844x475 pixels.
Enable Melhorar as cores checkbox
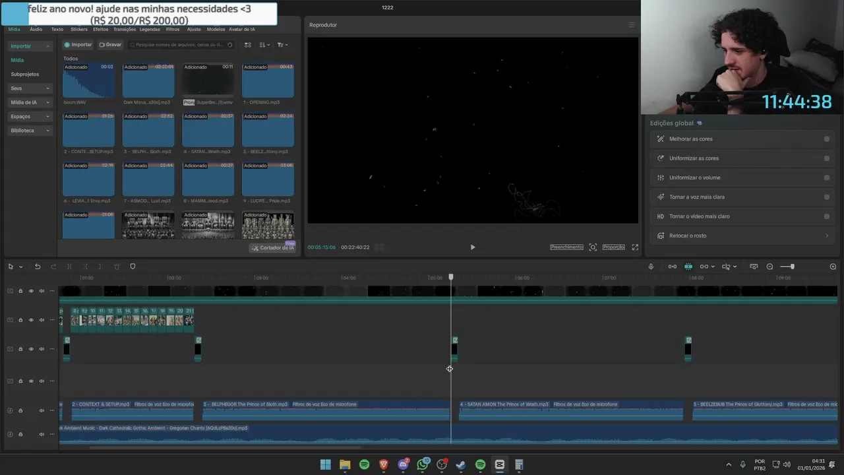pos(827,139)
